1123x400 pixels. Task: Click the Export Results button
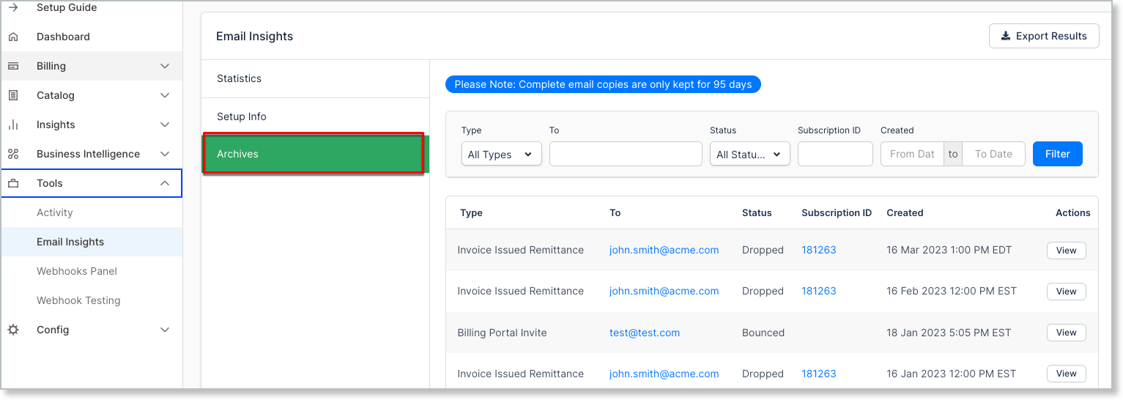click(1043, 36)
